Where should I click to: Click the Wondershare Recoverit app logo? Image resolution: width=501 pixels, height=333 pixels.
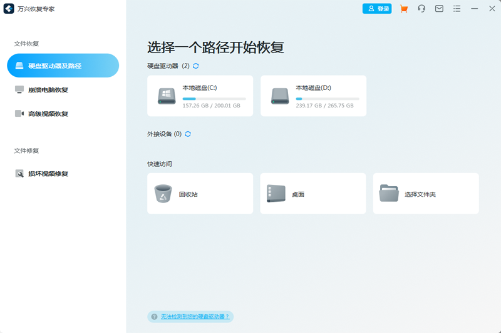tap(9, 9)
